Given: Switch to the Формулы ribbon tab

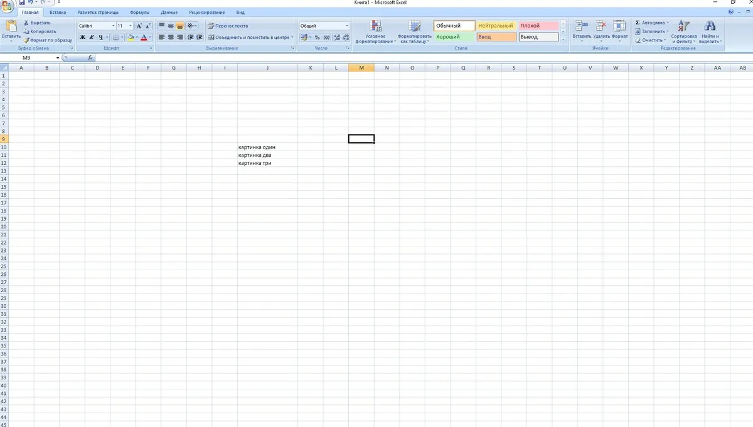Looking at the screenshot, I should (139, 13).
